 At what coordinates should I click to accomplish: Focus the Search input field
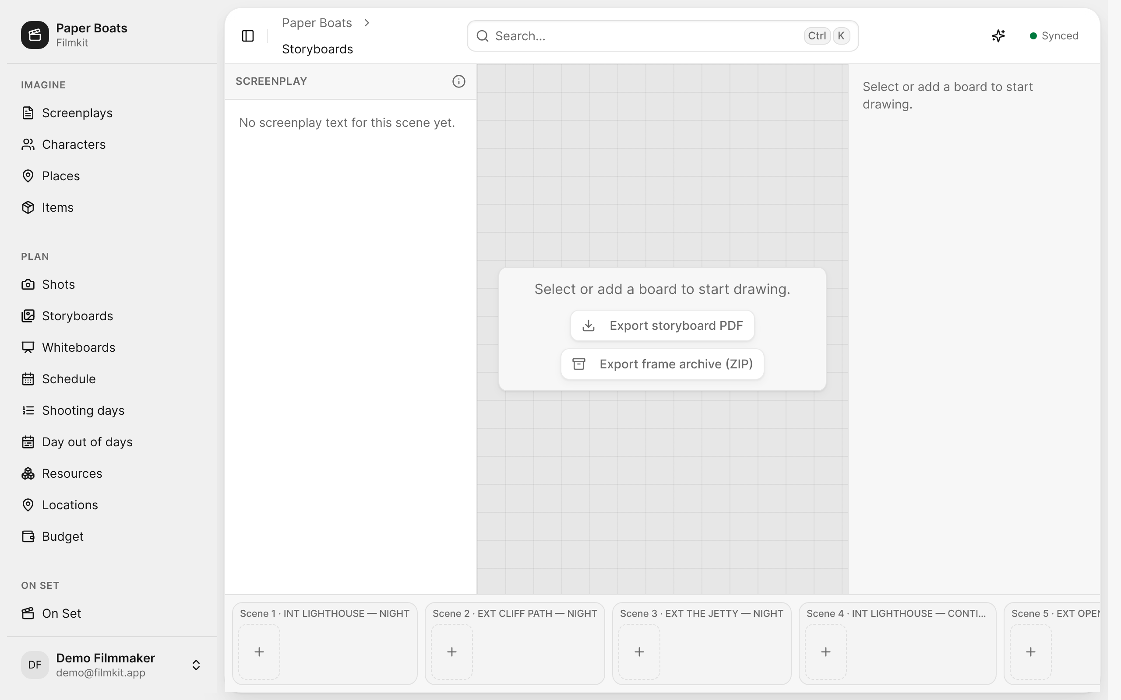663,35
